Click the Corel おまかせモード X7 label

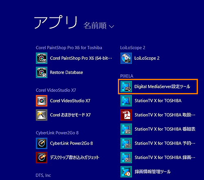click(70, 115)
